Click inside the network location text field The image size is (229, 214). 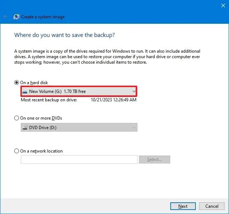coord(79,159)
